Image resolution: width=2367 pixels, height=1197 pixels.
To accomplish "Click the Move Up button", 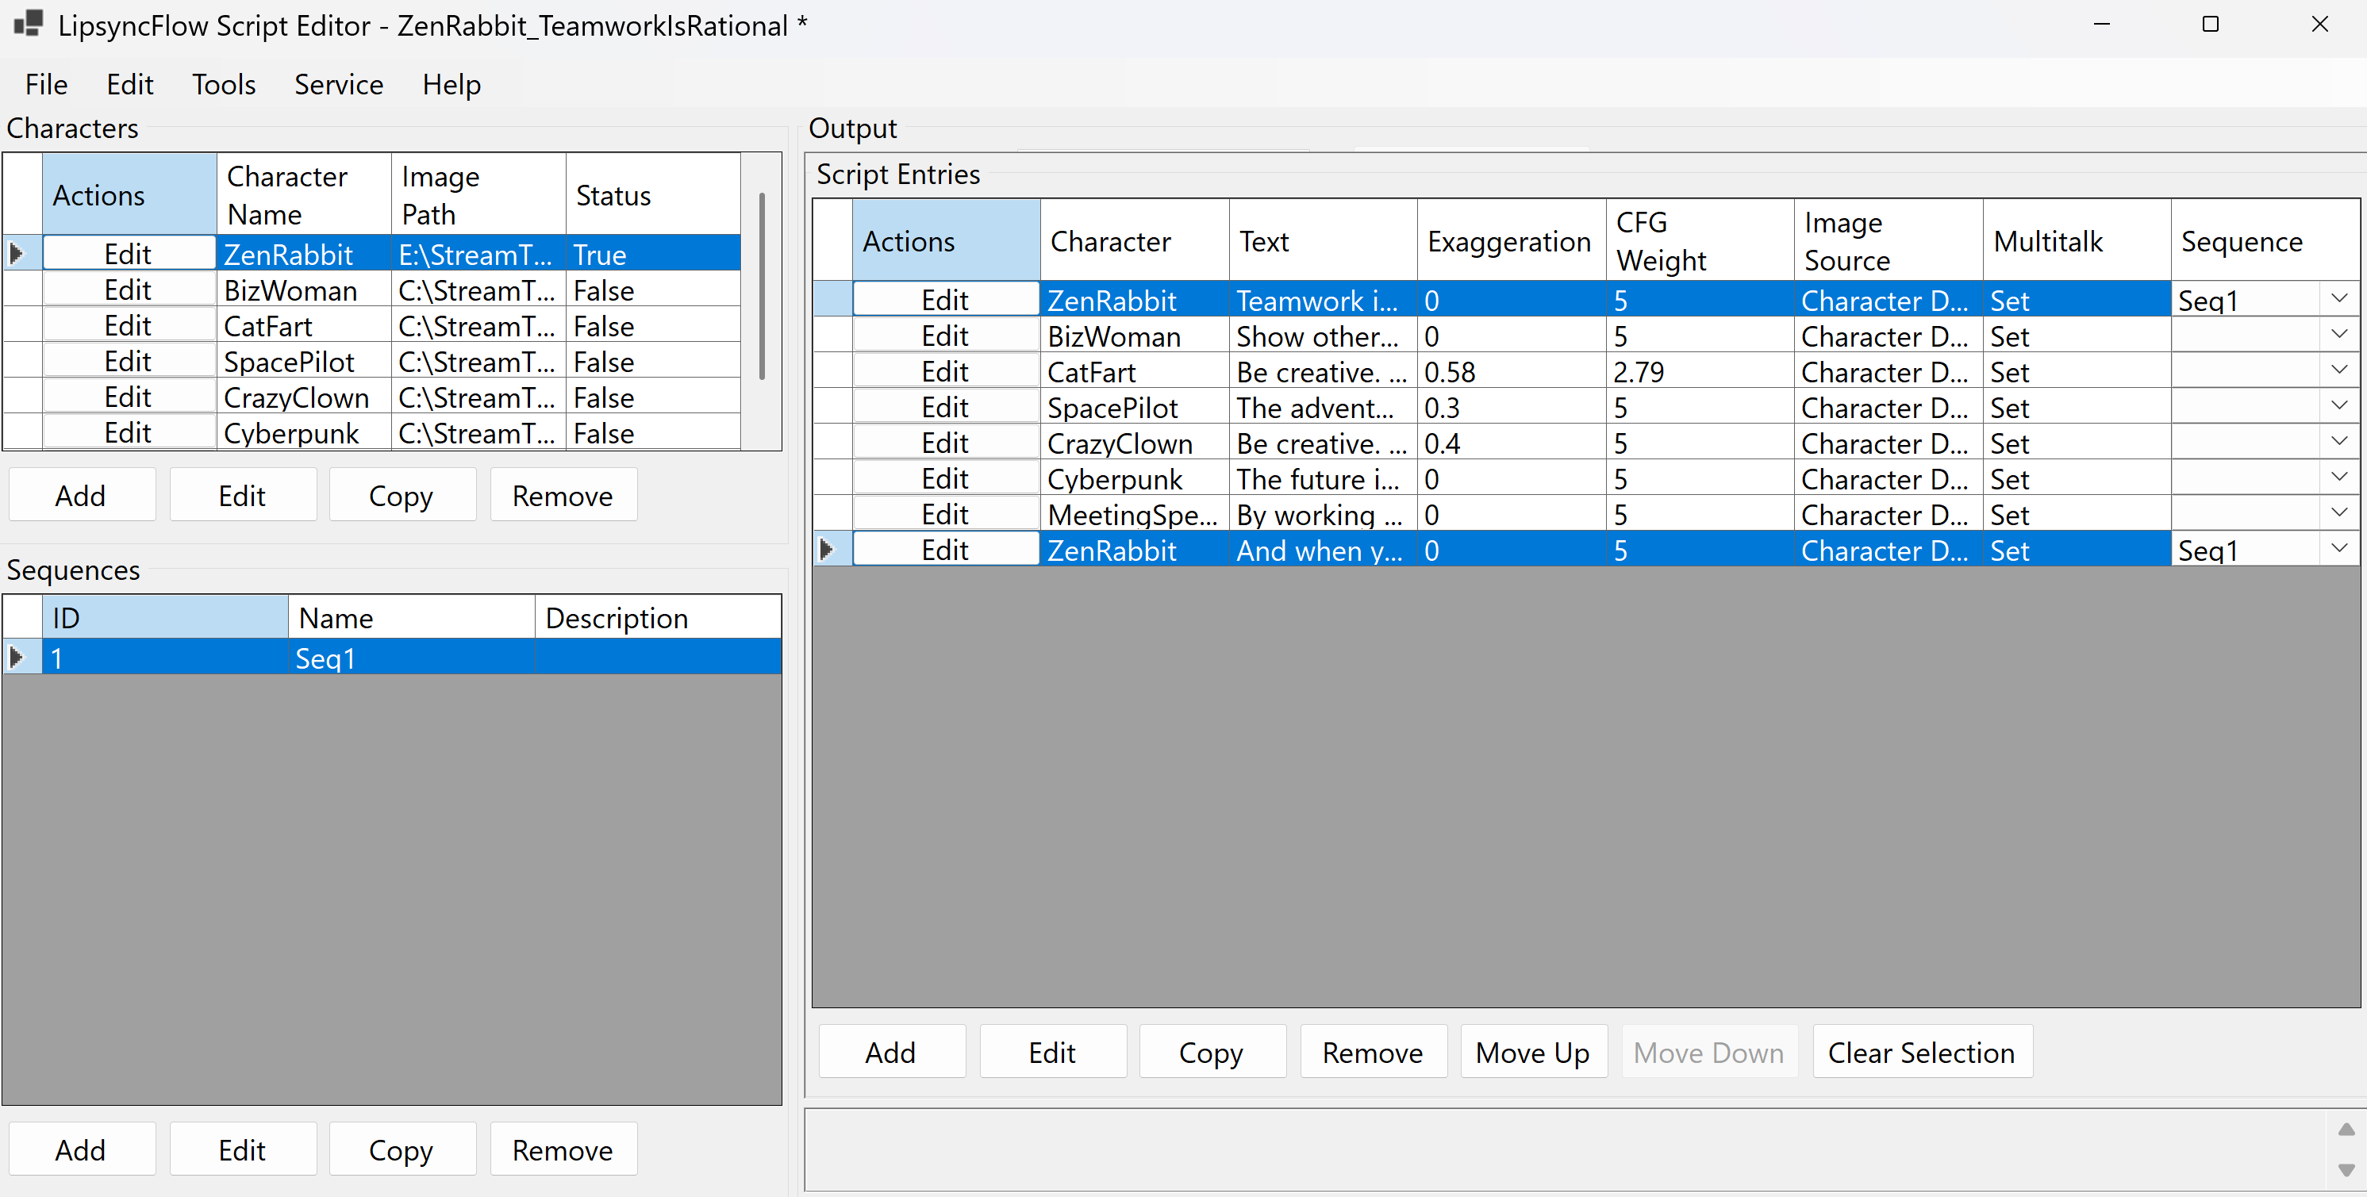I will pyautogui.click(x=1531, y=1051).
